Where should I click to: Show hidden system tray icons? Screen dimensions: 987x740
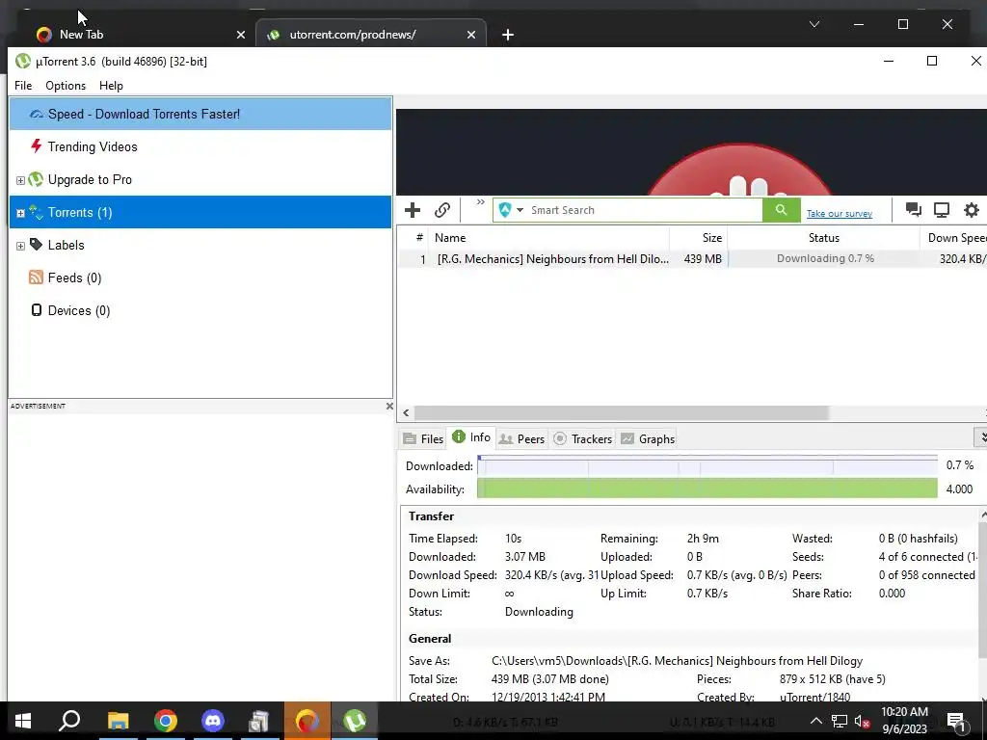click(815, 721)
